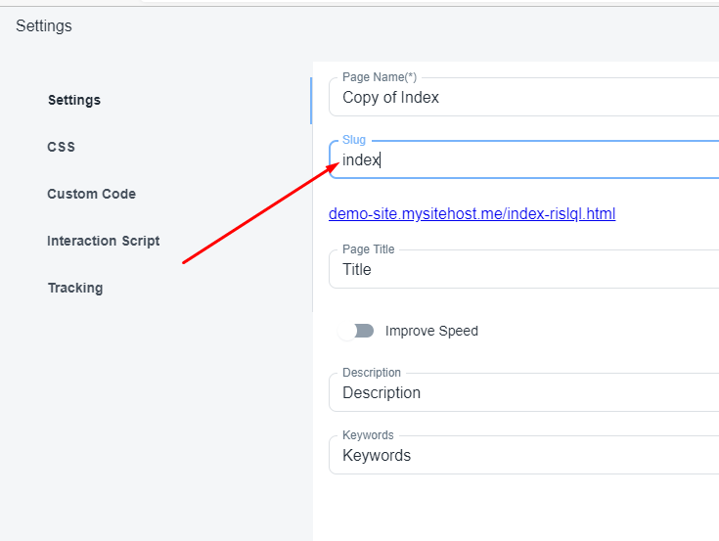Click the blue 'Slug' floating label
This screenshot has width=719, height=541.
coord(354,140)
